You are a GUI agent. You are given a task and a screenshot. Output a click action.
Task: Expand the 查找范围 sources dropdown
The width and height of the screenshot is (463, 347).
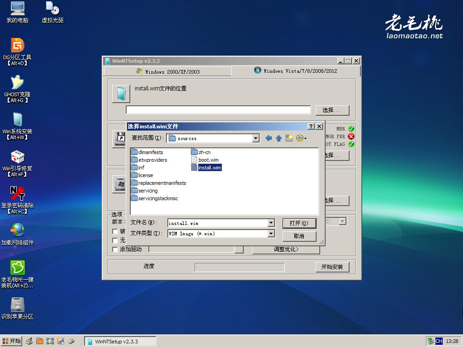[x=256, y=138]
